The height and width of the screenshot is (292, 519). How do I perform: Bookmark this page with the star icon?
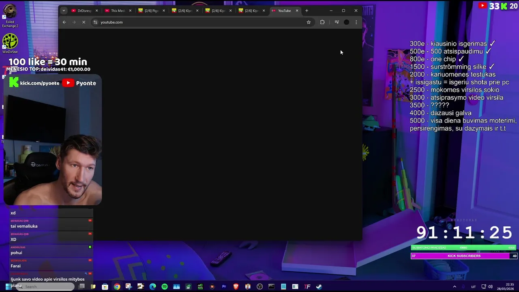[x=309, y=22]
